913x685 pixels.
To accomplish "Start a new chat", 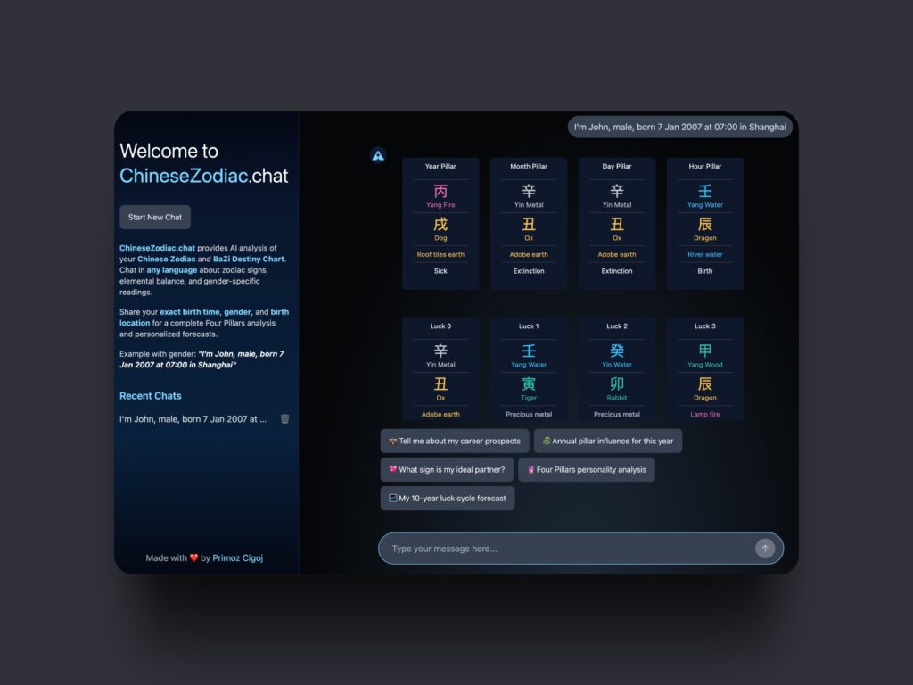I will pos(155,218).
